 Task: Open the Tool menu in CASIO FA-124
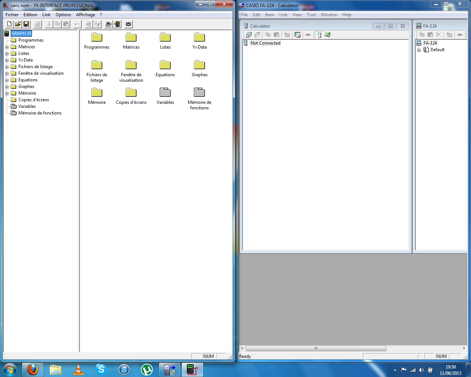[x=311, y=15]
